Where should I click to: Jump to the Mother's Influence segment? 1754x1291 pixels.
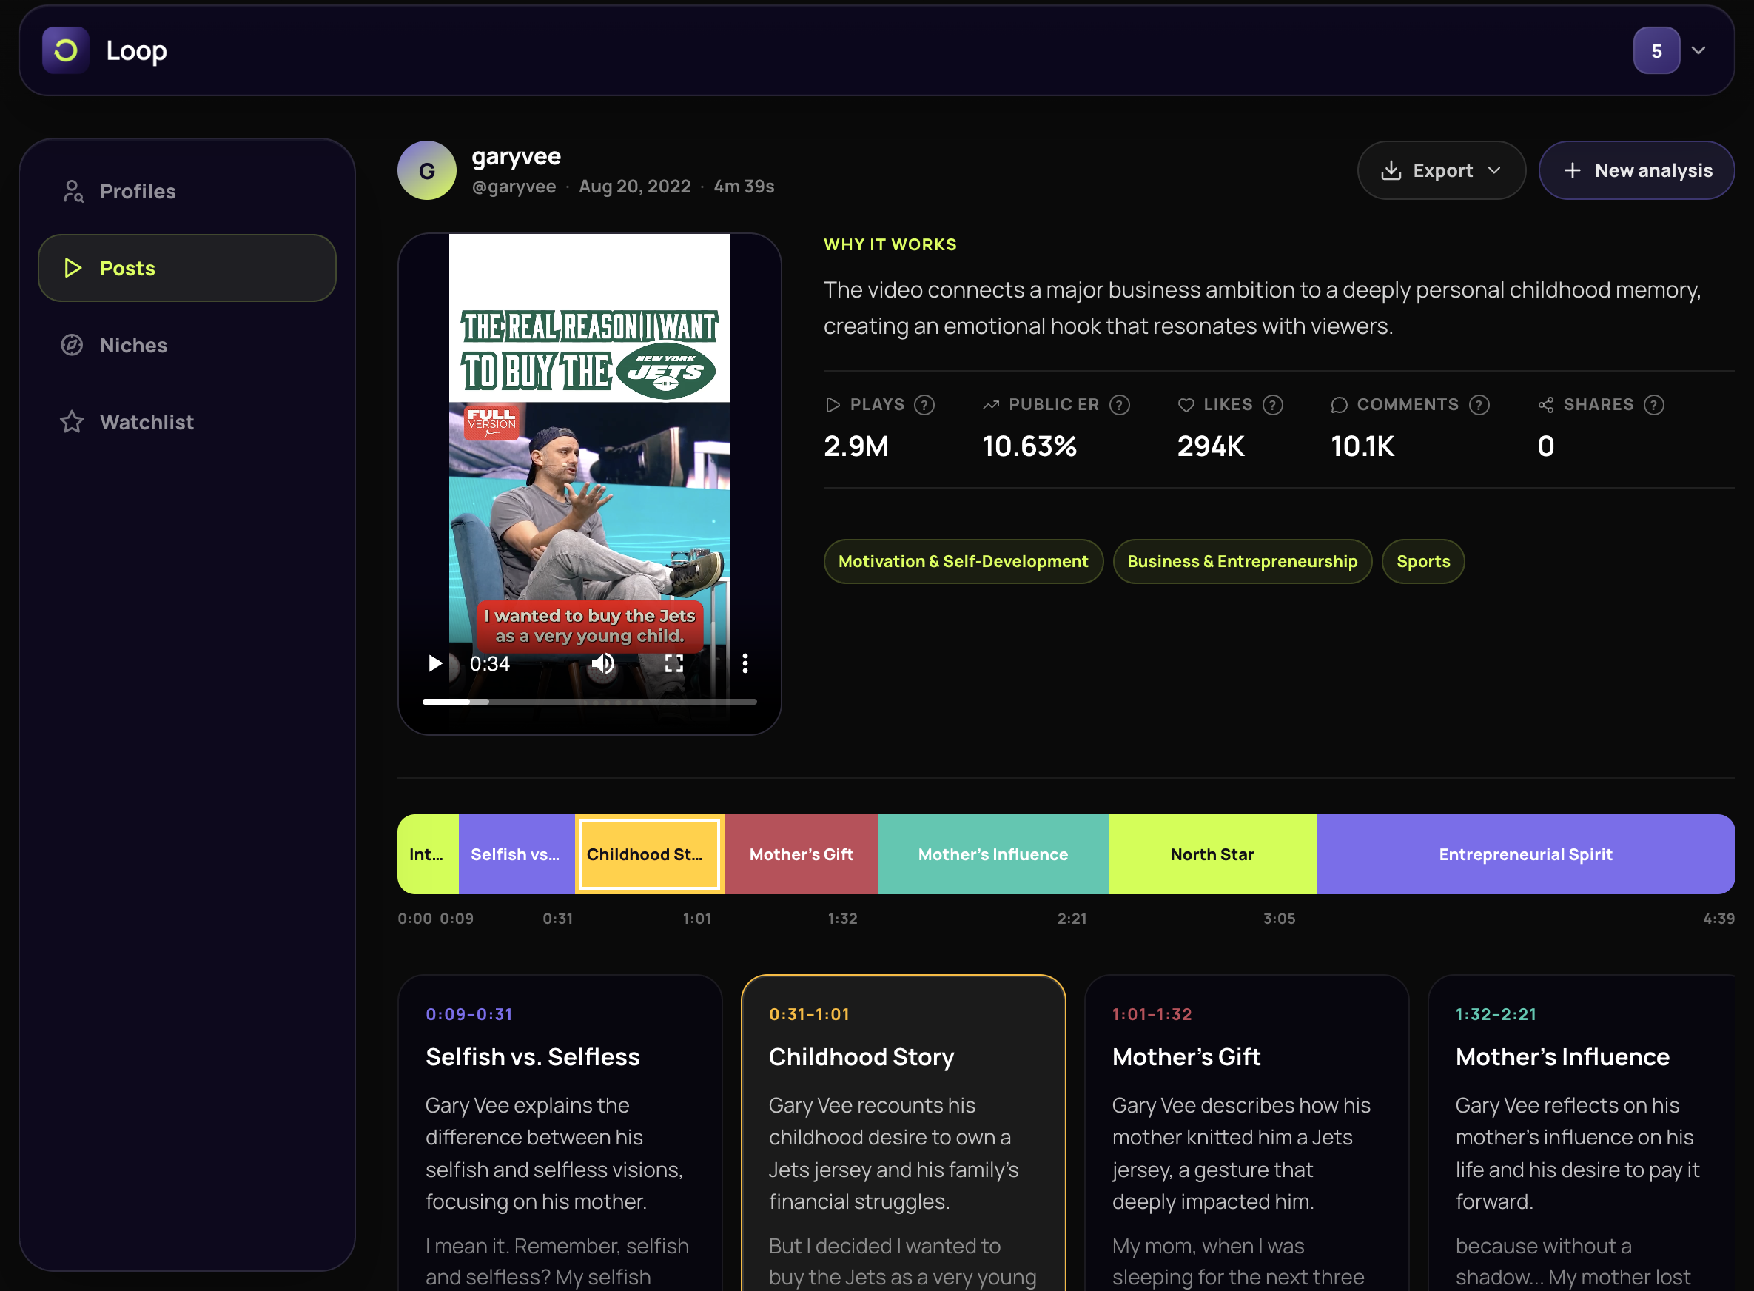click(993, 854)
